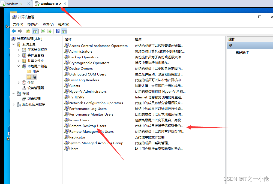Click the IIS_IUSRS group icon
Viewport: 273px width, 184px height.
coord(66,97)
